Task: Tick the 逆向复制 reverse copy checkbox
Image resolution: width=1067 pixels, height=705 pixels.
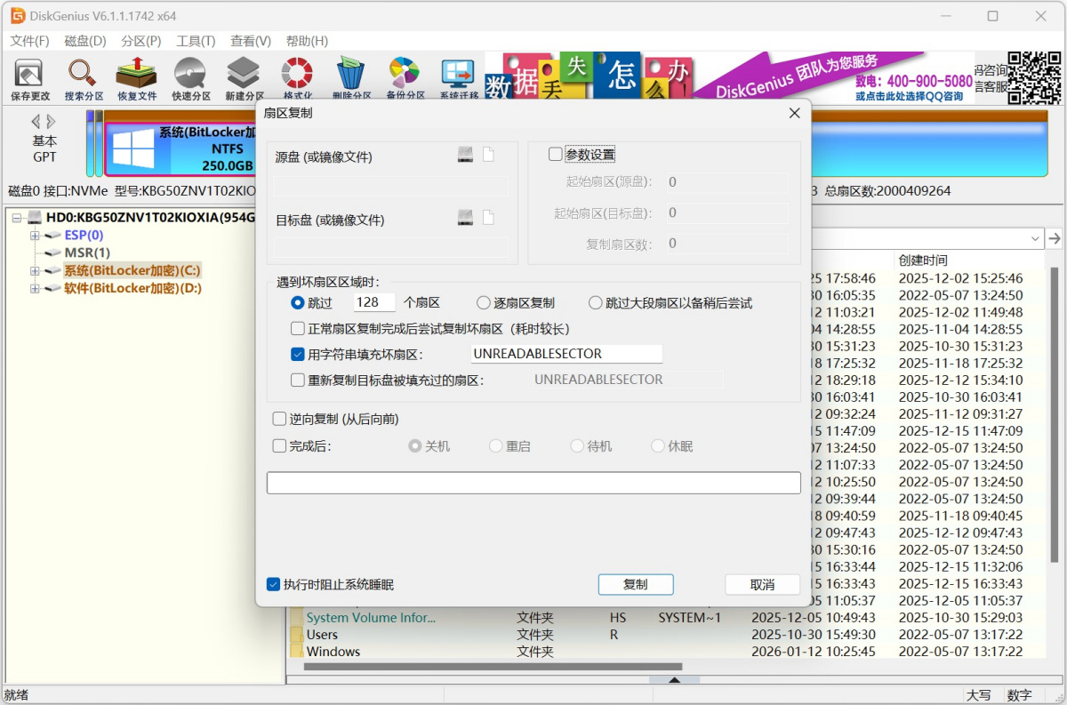Action: 279,419
